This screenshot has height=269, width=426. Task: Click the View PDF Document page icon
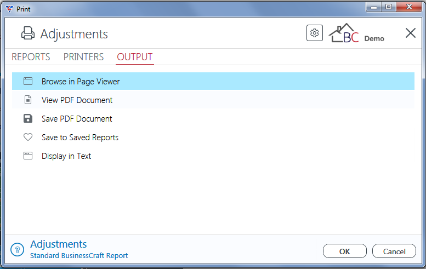(x=28, y=100)
